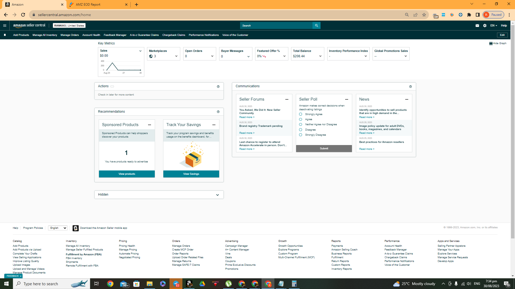Select Agree option in Seller Poll
The image size is (515, 289).
click(x=301, y=119)
